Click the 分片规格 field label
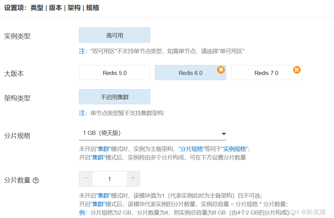Image resolution: width=334 pixels, height=218 pixels. [x=17, y=136]
